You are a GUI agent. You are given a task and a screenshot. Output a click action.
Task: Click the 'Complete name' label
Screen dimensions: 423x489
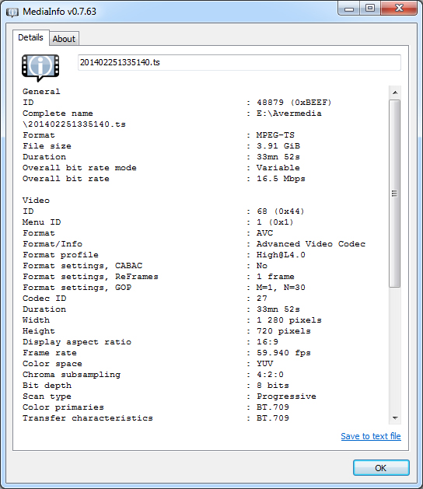(58, 114)
